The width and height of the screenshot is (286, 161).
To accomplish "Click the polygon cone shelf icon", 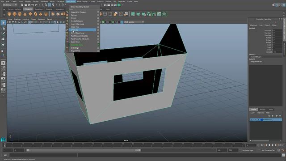I will point(25,14).
